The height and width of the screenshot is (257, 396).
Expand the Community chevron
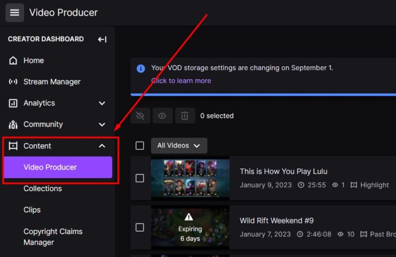(x=102, y=124)
